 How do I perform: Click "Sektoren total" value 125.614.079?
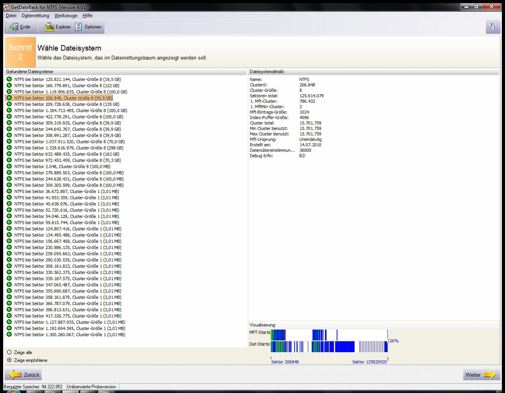pos(312,95)
